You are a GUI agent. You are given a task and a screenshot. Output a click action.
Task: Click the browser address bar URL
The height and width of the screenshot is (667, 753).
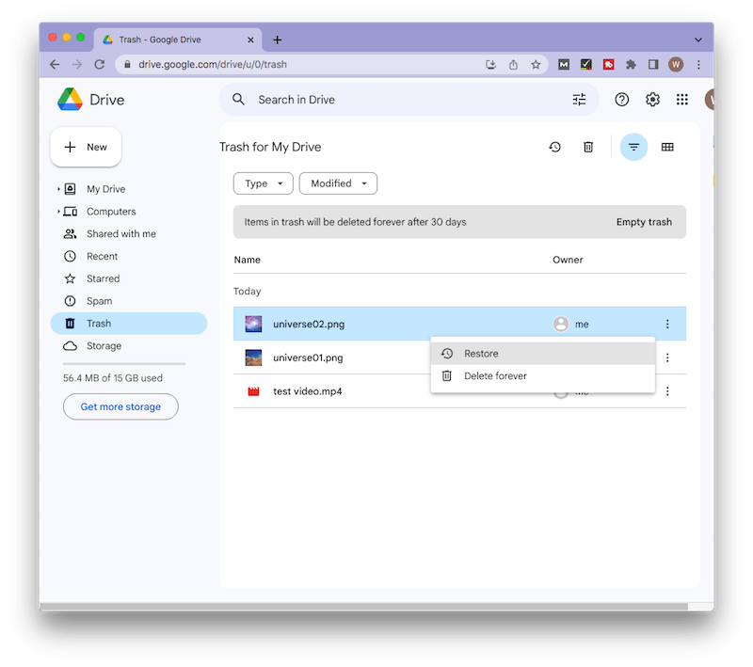point(213,64)
